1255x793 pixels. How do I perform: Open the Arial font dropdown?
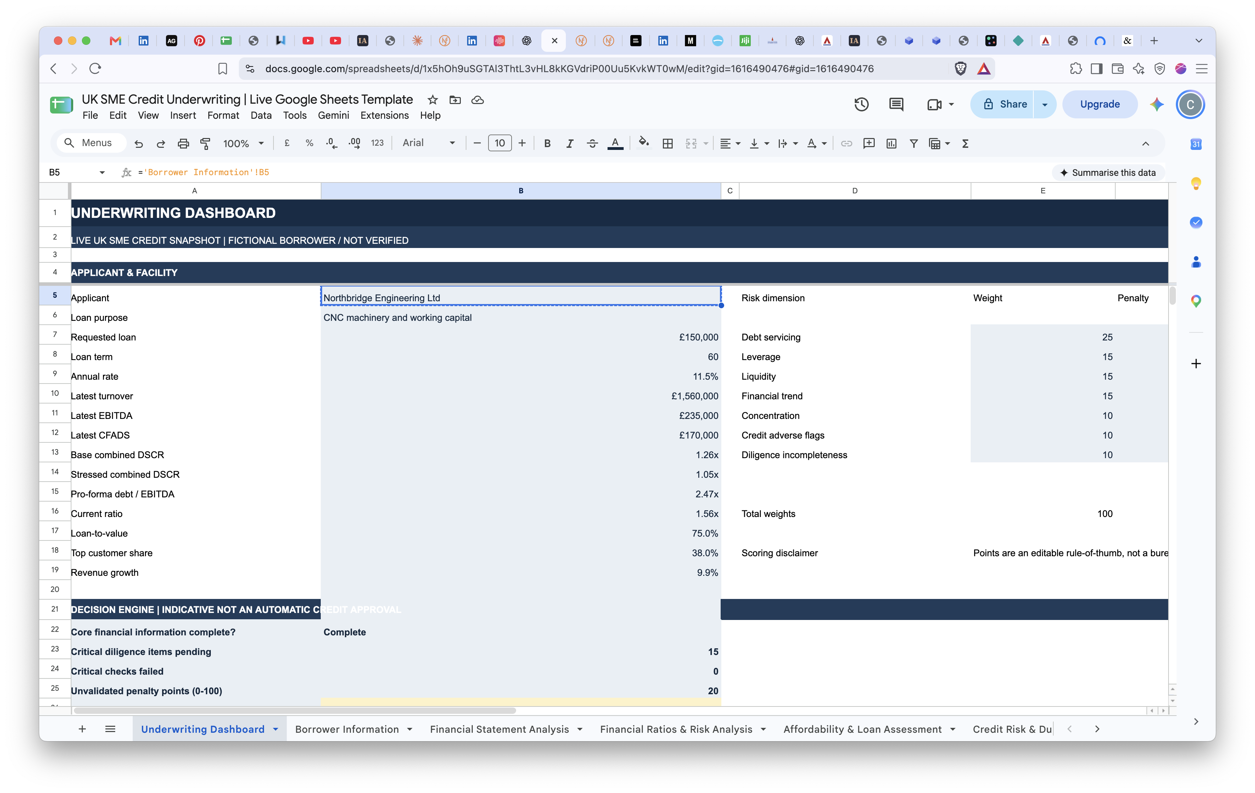[x=429, y=143]
